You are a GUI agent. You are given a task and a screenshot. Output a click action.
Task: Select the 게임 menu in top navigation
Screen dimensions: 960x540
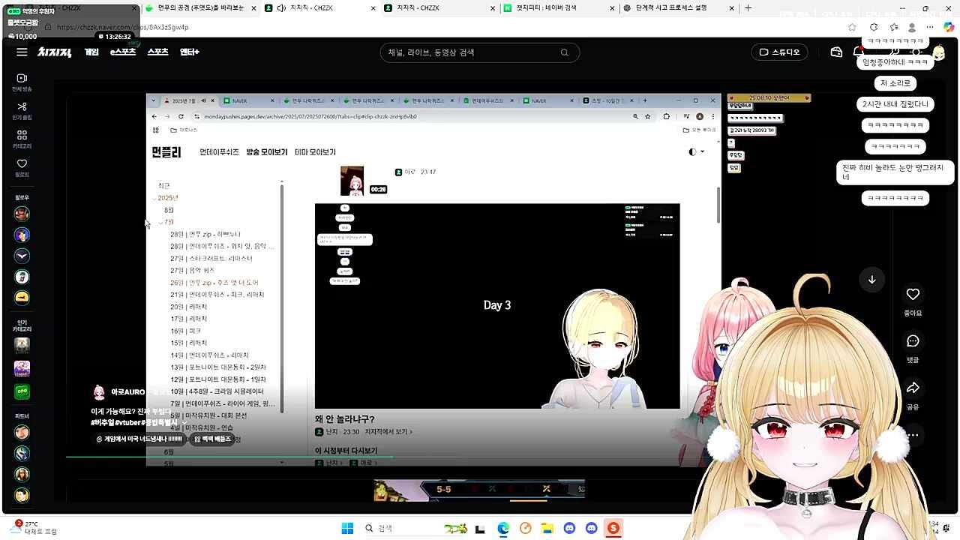[x=91, y=52]
